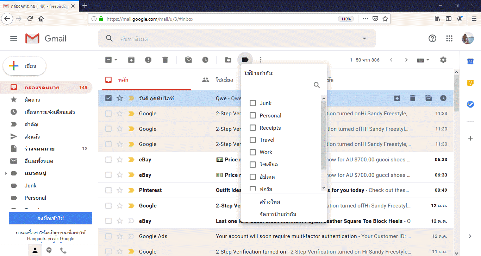Open the Help question mark icon
The image size is (481, 256).
click(432, 39)
